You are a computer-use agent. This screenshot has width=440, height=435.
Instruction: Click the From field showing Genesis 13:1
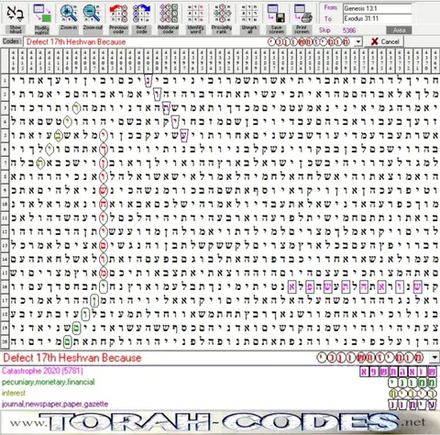coord(377,8)
